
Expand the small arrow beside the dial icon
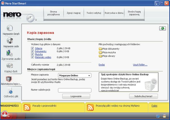pos(36,20)
